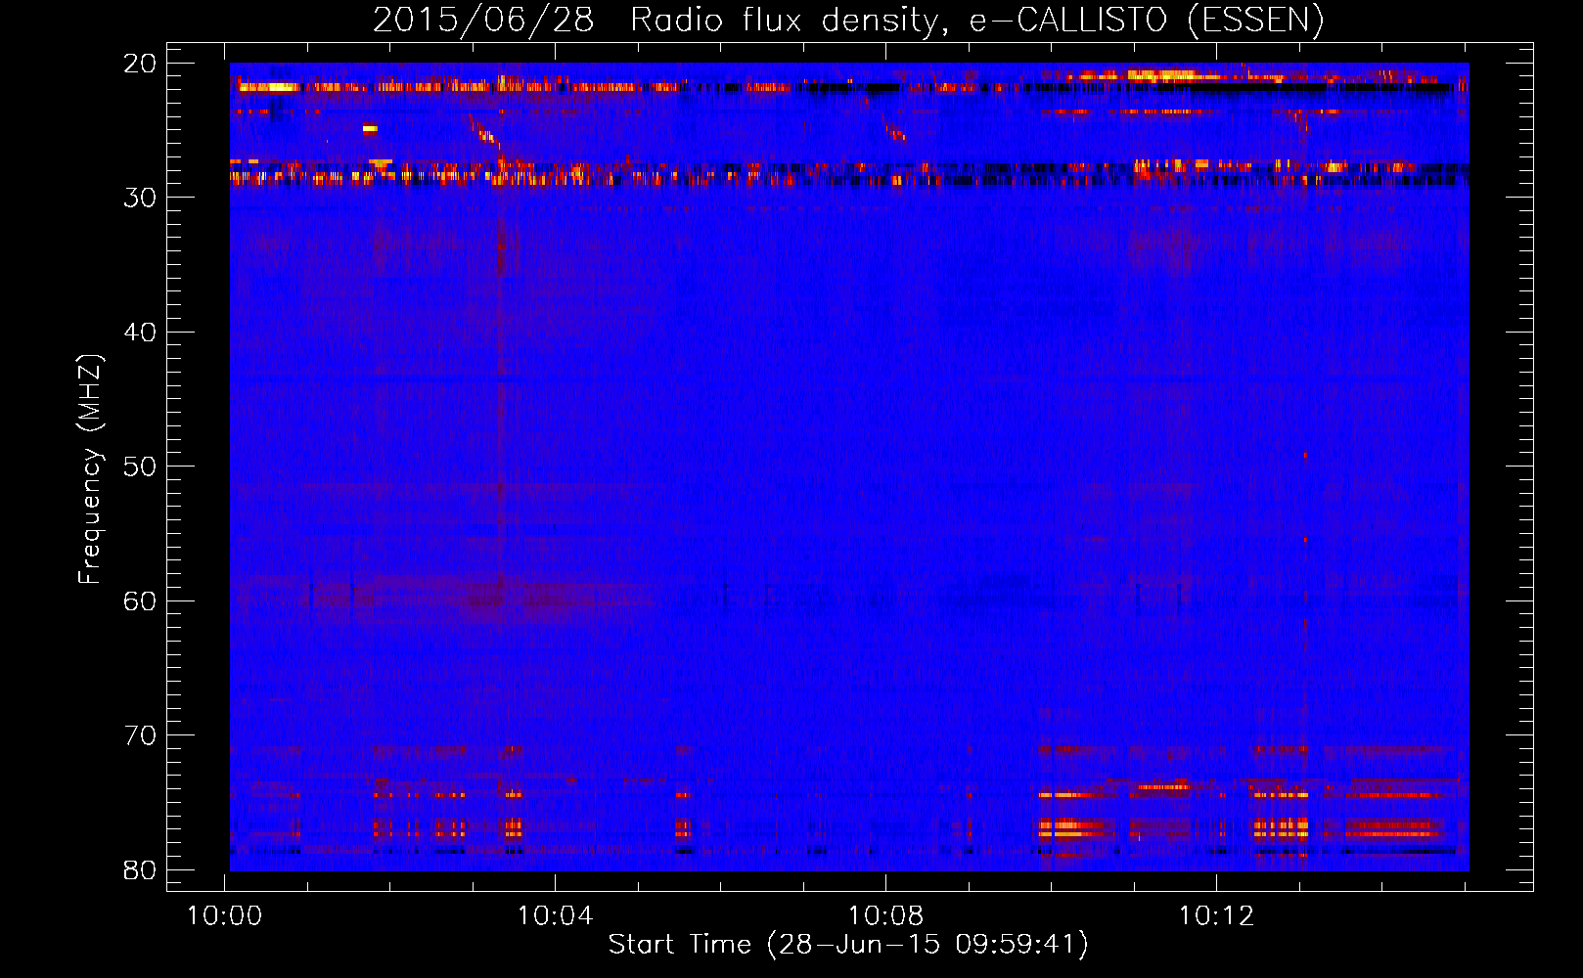1583x978 pixels.
Task: Click the 'Start Time (28-Jun-15 09:59:41)' label
Action: point(848,945)
